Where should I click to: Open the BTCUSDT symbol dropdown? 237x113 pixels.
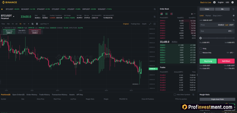click(14, 16)
